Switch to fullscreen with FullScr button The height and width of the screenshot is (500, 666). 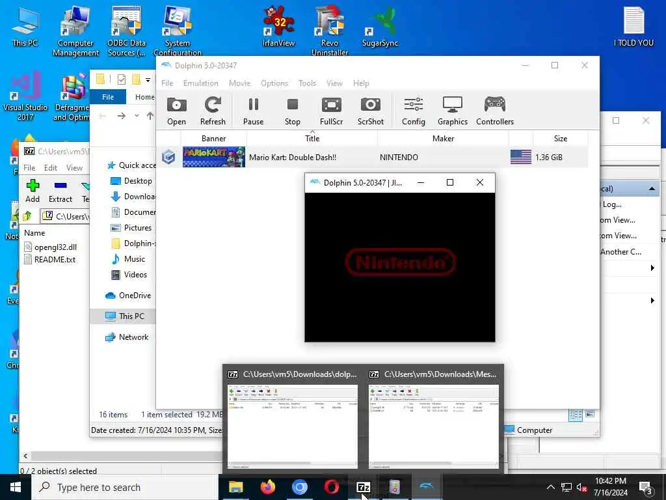tap(331, 111)
